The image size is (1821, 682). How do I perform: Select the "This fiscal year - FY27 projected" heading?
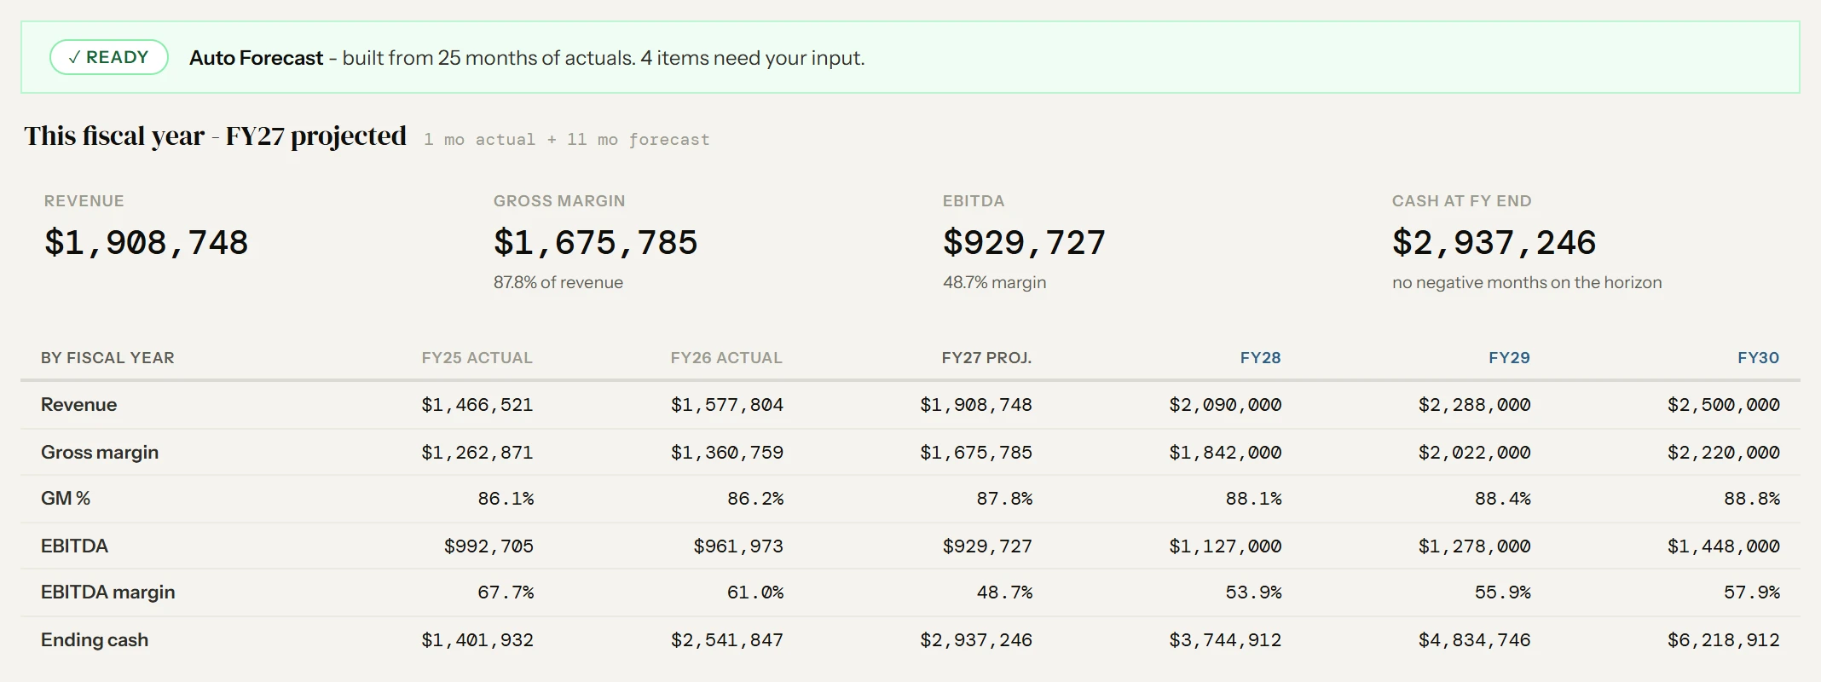pyautogui.click(x=215, y=136)
